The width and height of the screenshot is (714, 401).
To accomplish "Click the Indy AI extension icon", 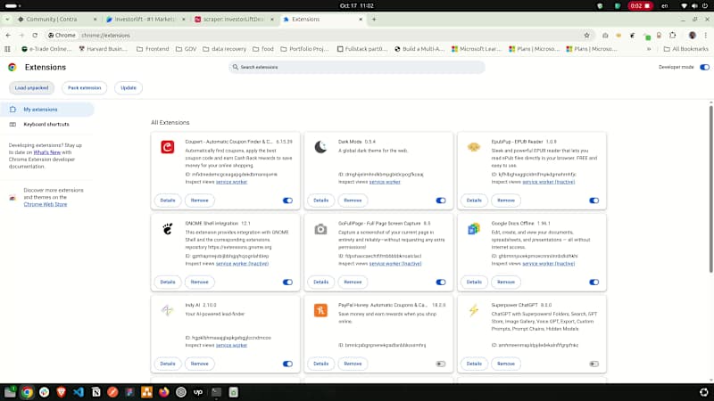I will (x=167, y=310).
